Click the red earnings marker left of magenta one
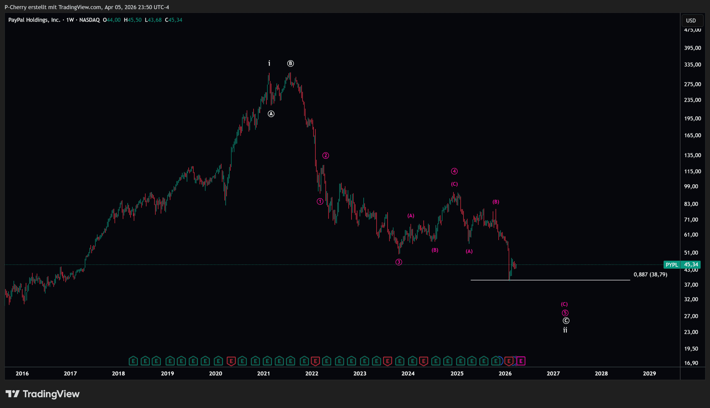Viewport: 710px width, 408px height. [509, 361]
